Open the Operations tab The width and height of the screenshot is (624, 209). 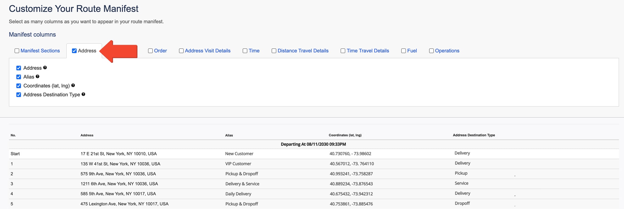click(447, 51)
